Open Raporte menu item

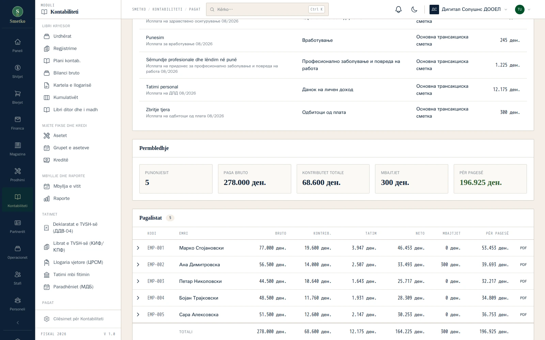(x=78, y=199)
